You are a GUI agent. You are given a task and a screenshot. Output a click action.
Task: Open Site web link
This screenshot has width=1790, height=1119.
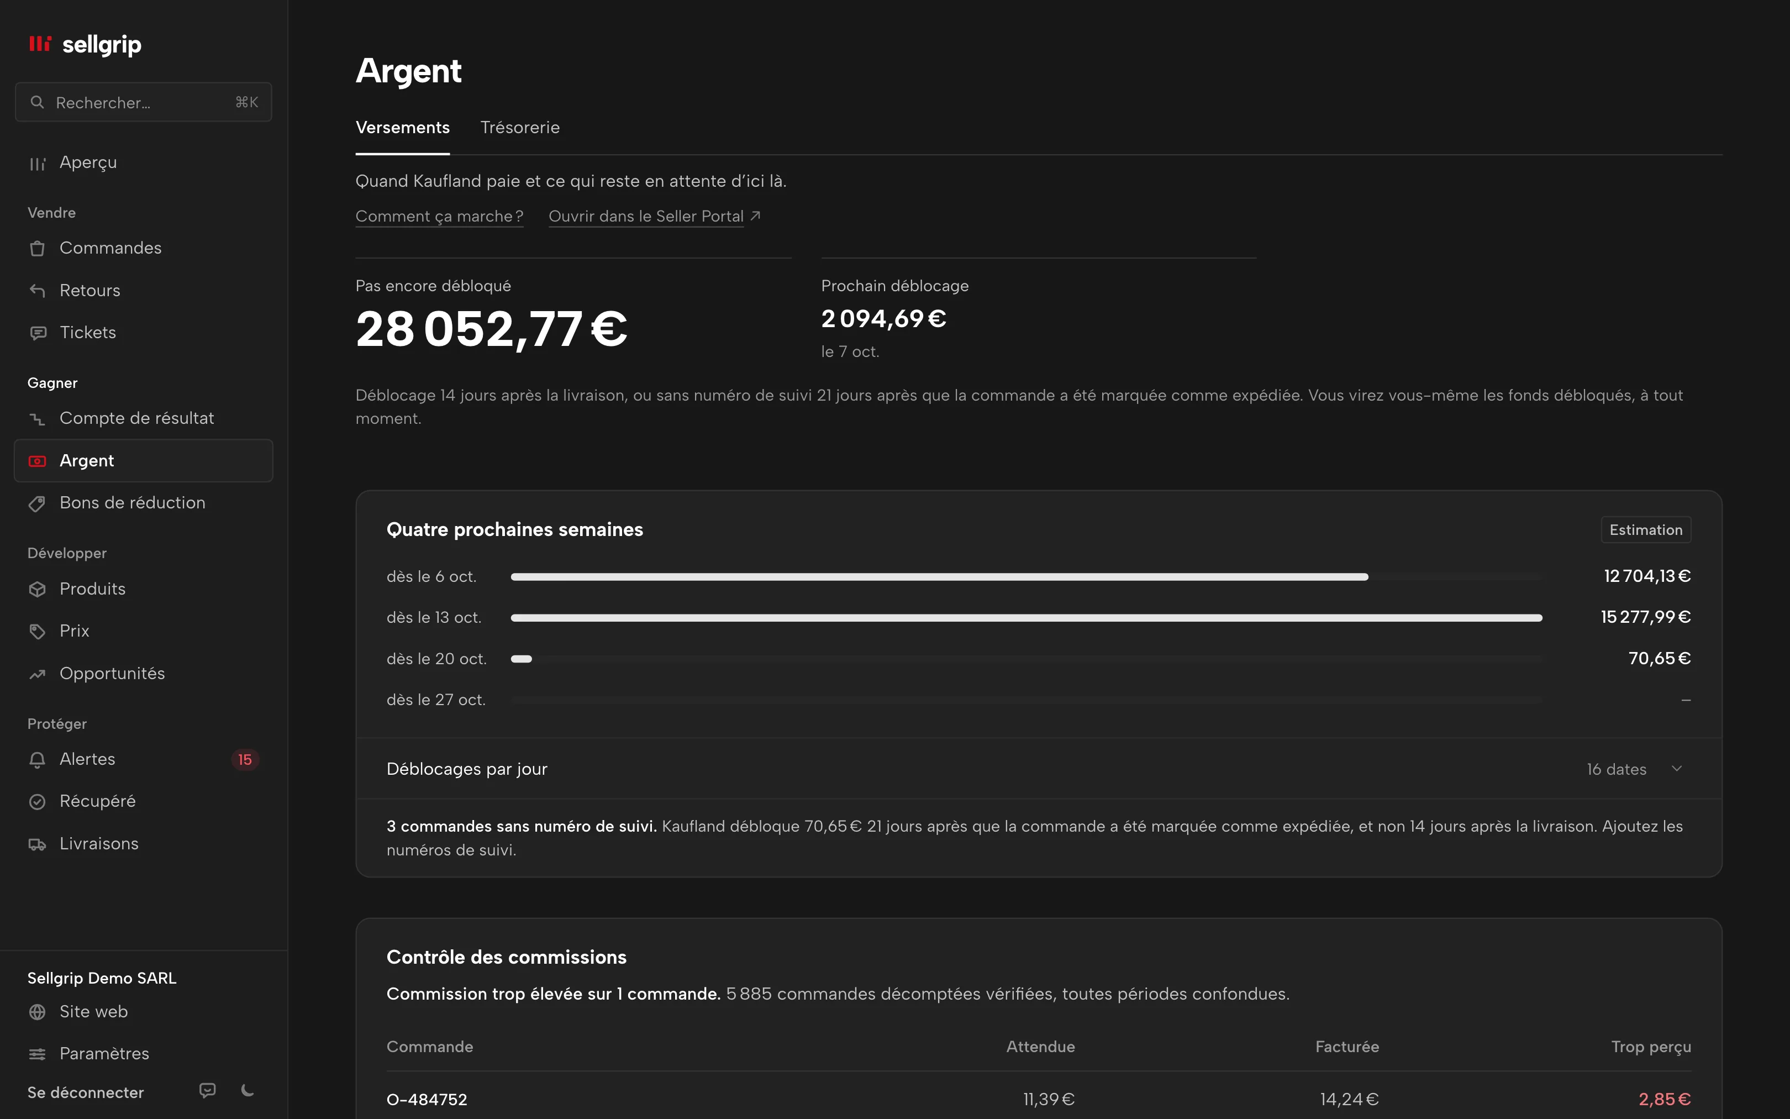pos(144,1012)
